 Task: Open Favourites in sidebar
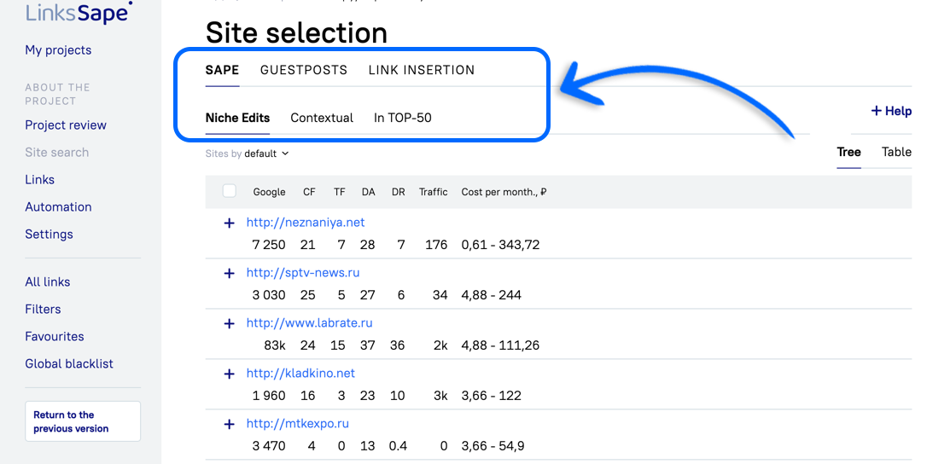tap(55, 336)
